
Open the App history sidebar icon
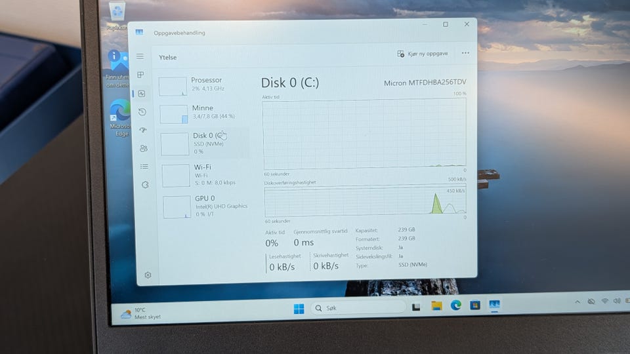pyautogui.click(x=142, y=112)
